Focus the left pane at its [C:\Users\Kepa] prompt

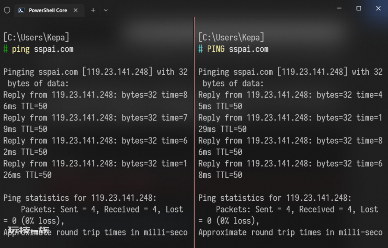[x=36, y=37]
